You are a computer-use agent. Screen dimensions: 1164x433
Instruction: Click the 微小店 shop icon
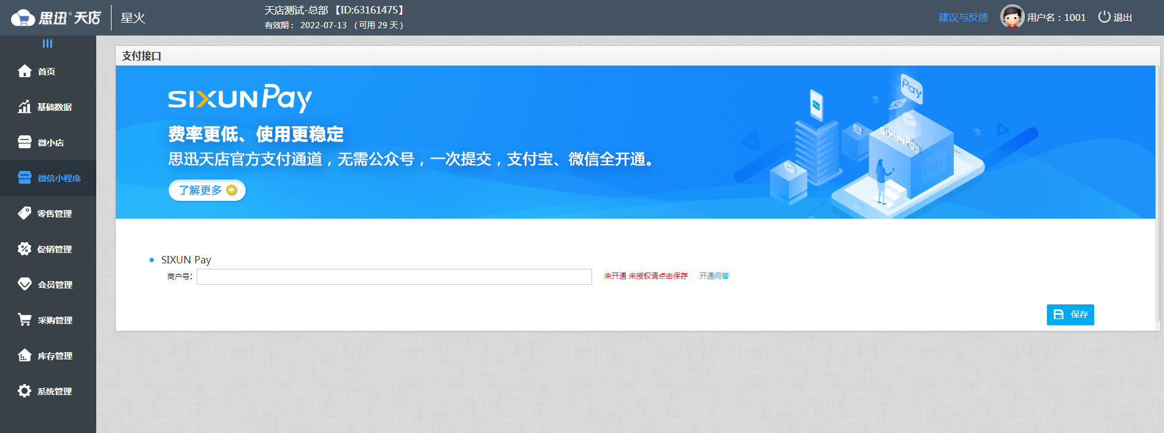25,142
